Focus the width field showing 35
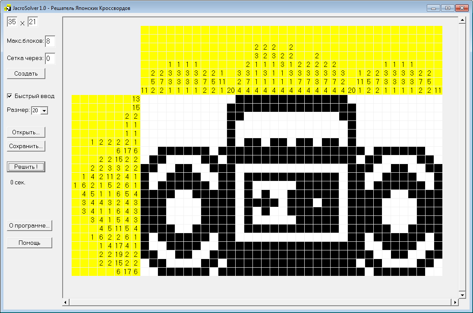 click(x=12, y=22)
